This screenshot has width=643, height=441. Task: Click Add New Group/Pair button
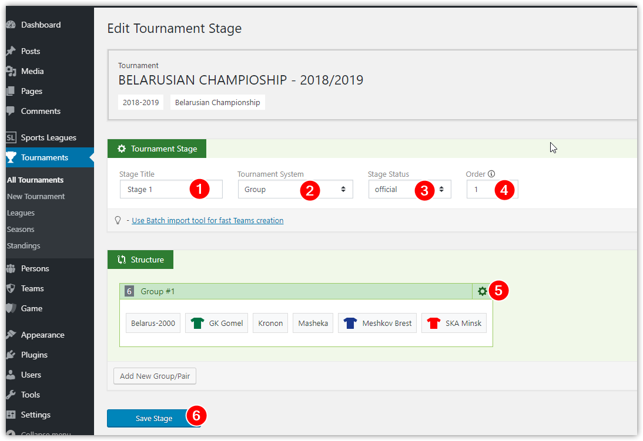pos(155,376)
